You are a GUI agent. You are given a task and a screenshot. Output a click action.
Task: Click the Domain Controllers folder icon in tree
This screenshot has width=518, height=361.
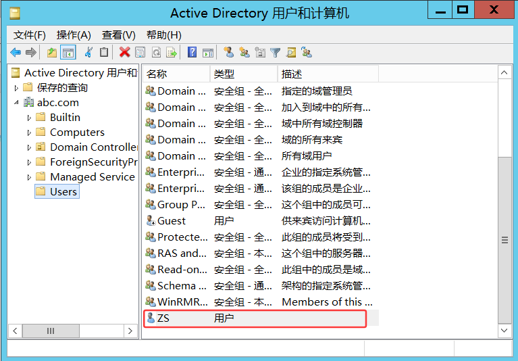[x=41, y=147]
